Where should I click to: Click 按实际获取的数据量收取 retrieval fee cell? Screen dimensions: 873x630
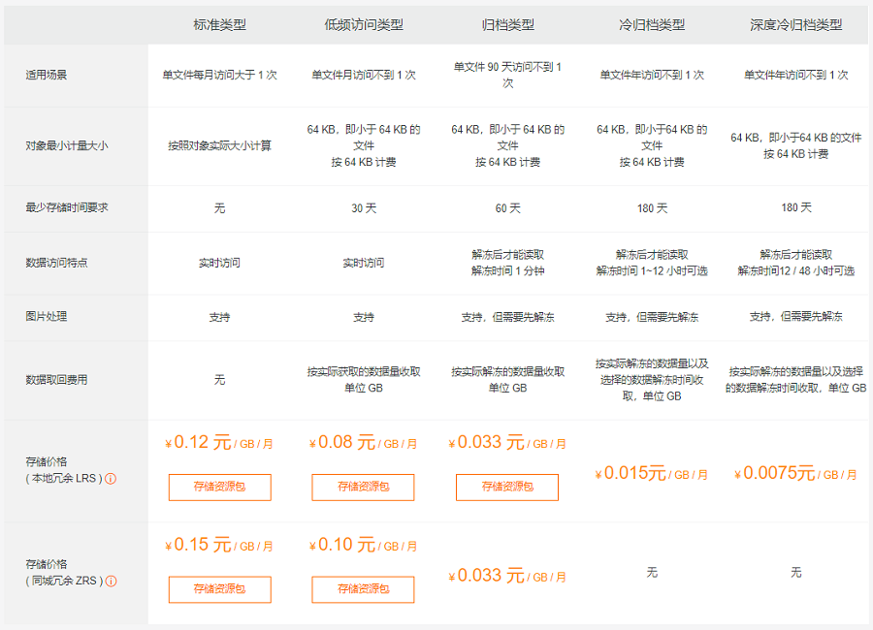coord(364,380)
